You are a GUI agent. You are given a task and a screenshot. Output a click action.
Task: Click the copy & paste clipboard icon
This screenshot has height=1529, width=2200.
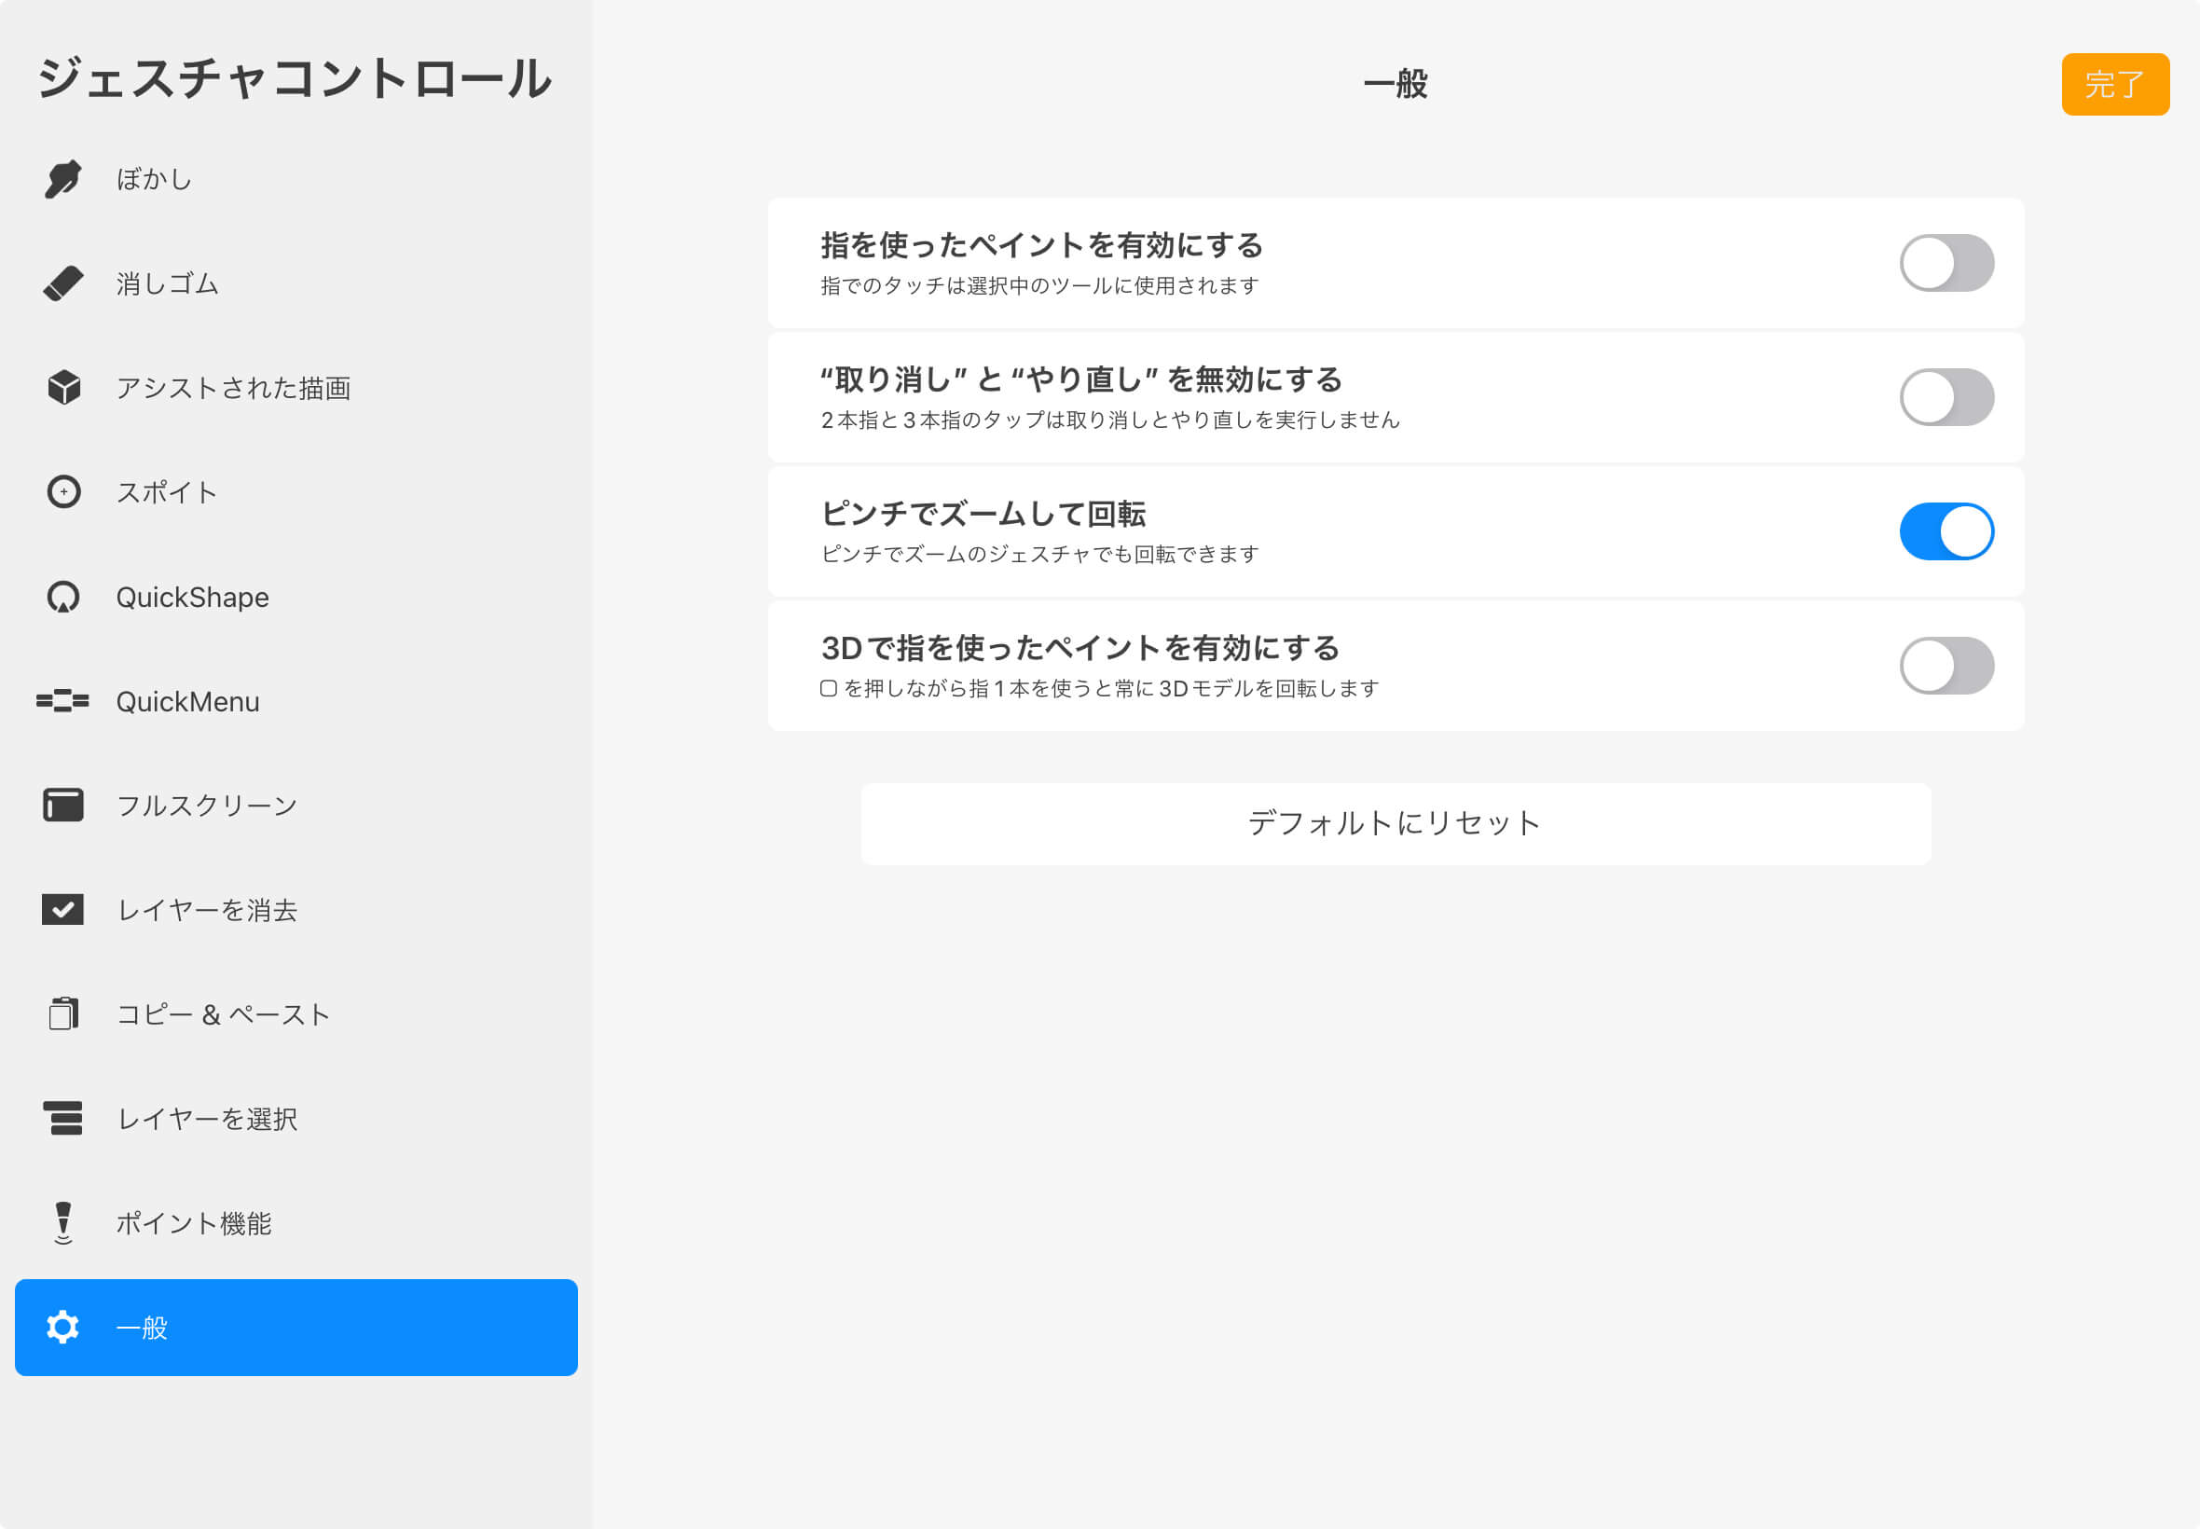click(63, 1014)
